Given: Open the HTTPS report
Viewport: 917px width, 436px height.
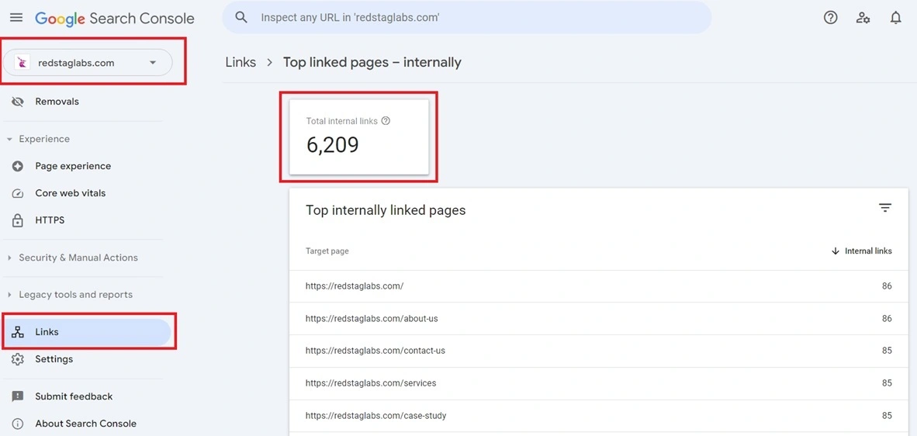Looking at the screenshot, I should click(50, 220).
